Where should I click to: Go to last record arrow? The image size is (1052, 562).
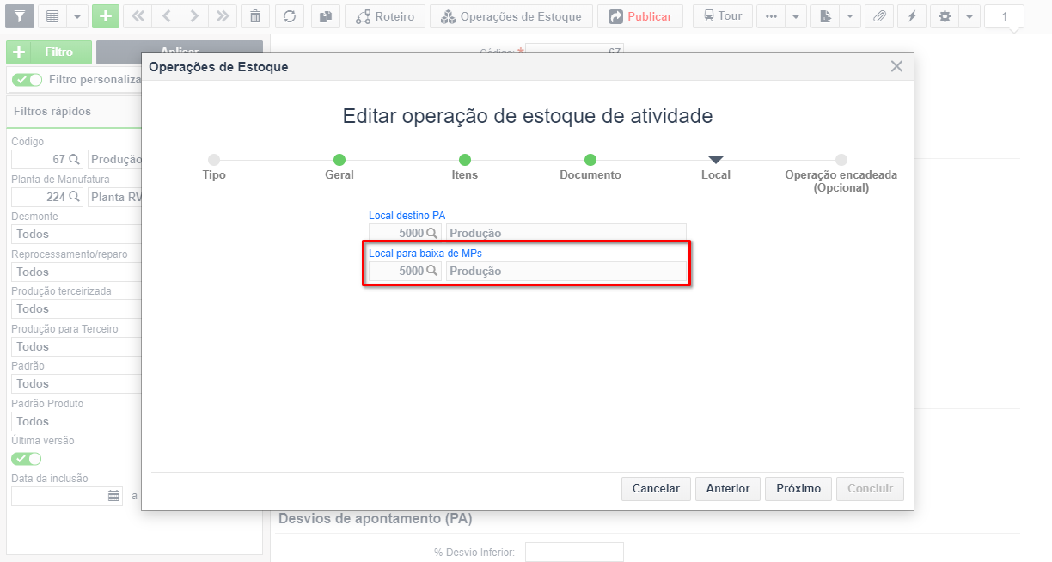223,16
